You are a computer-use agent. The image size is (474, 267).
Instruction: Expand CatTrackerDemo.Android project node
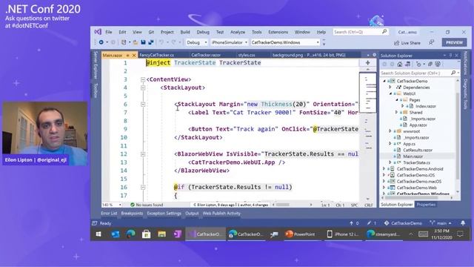[x=384, y=169]
